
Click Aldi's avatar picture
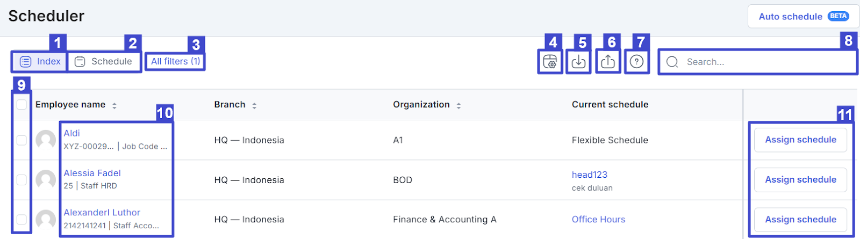click(x=46, y=140)
